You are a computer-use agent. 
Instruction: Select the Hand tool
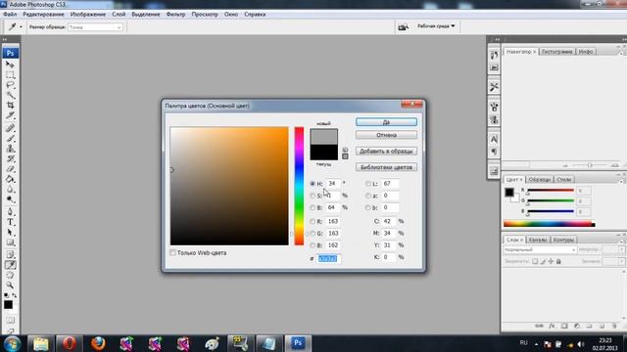10,275
